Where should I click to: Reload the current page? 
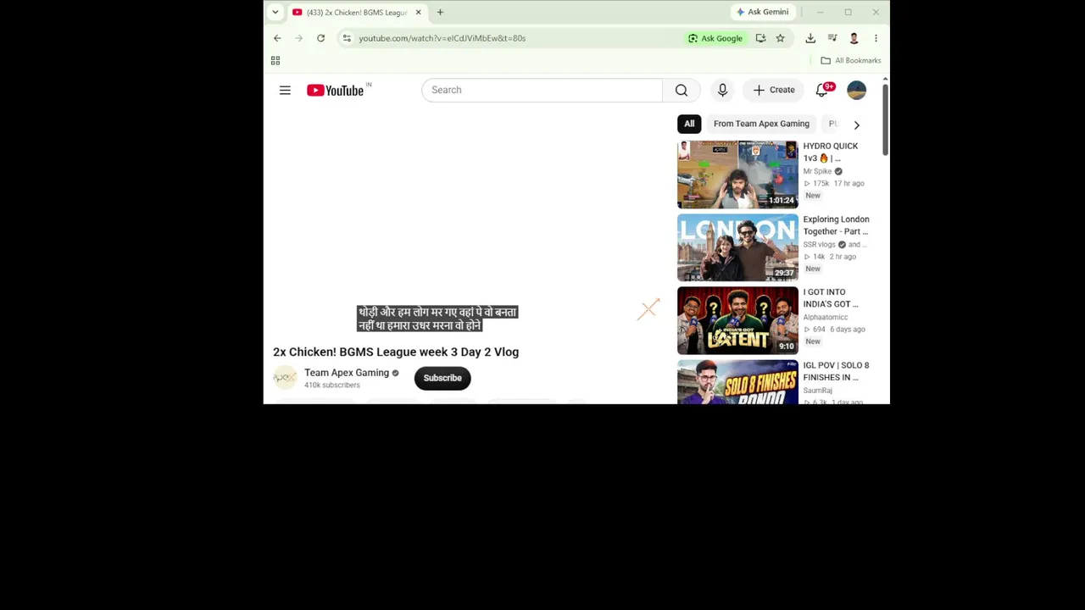[320, 38]
